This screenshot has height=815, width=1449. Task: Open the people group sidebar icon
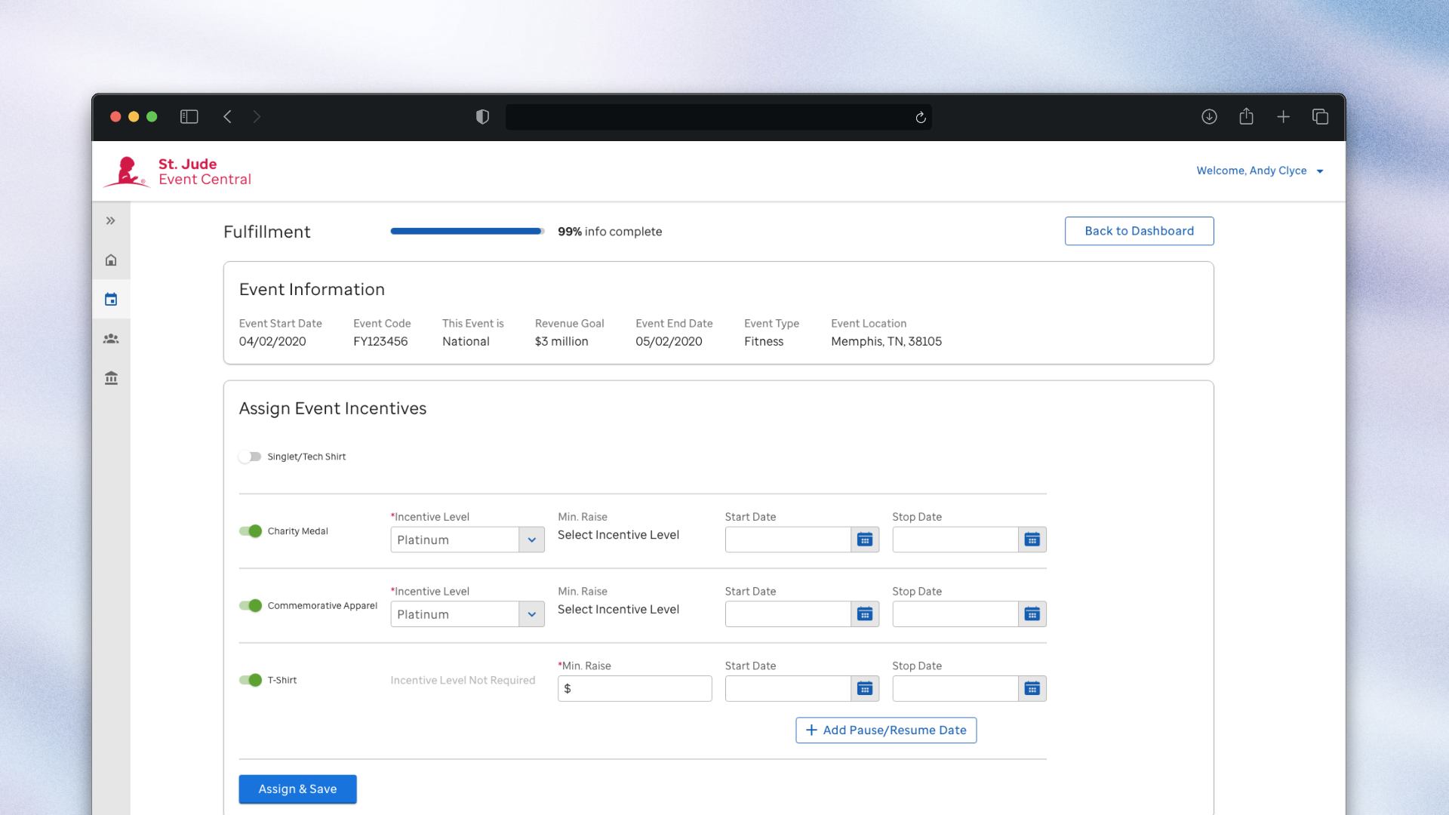(x=111, y=339)
